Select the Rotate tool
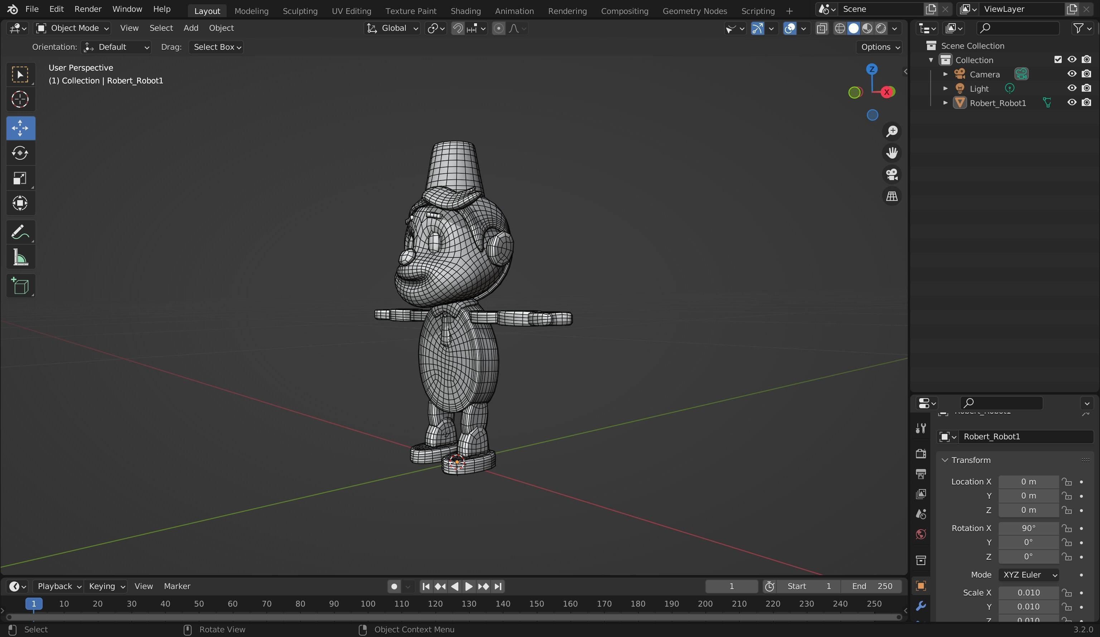The height and width of the screenshot is (637, 1100). pyautogui.click(x=20, y=153)
